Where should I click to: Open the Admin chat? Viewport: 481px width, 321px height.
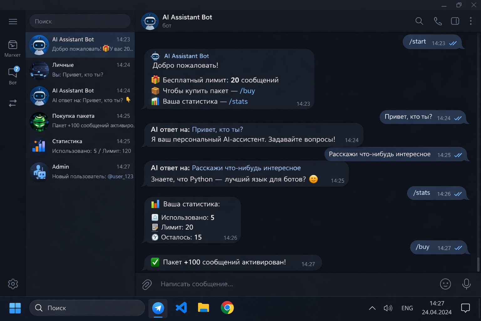[80, 172]
